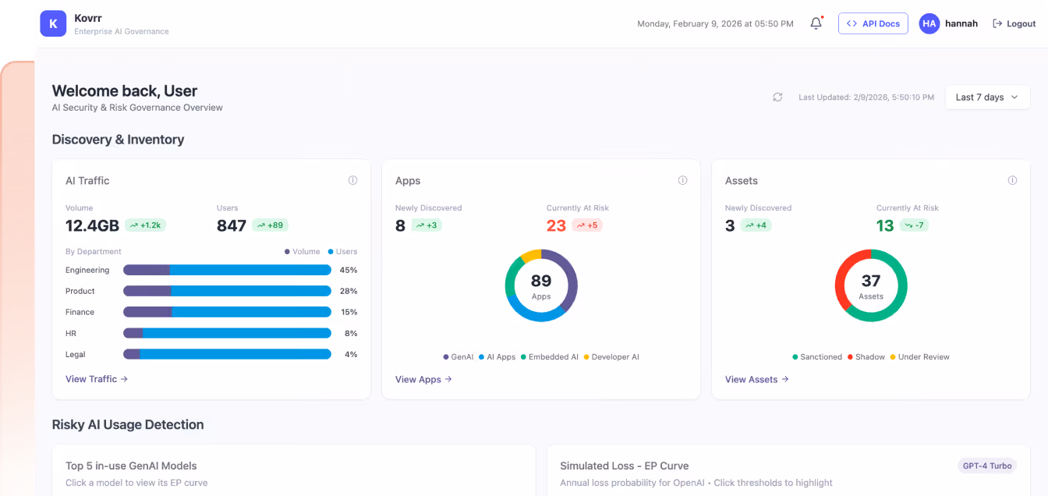This screenshot has width=1048, height=496.
Task: Click the hannah username
Action: pyautogui.click(x=961, y=23)
